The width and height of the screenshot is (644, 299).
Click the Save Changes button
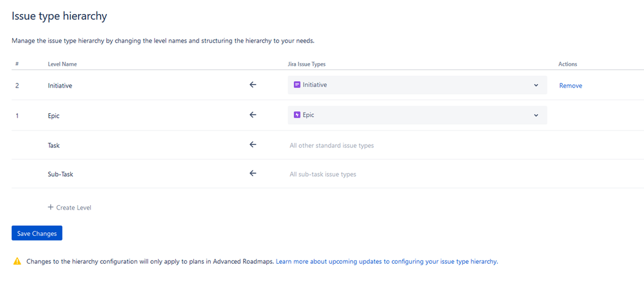click(37, 233)
